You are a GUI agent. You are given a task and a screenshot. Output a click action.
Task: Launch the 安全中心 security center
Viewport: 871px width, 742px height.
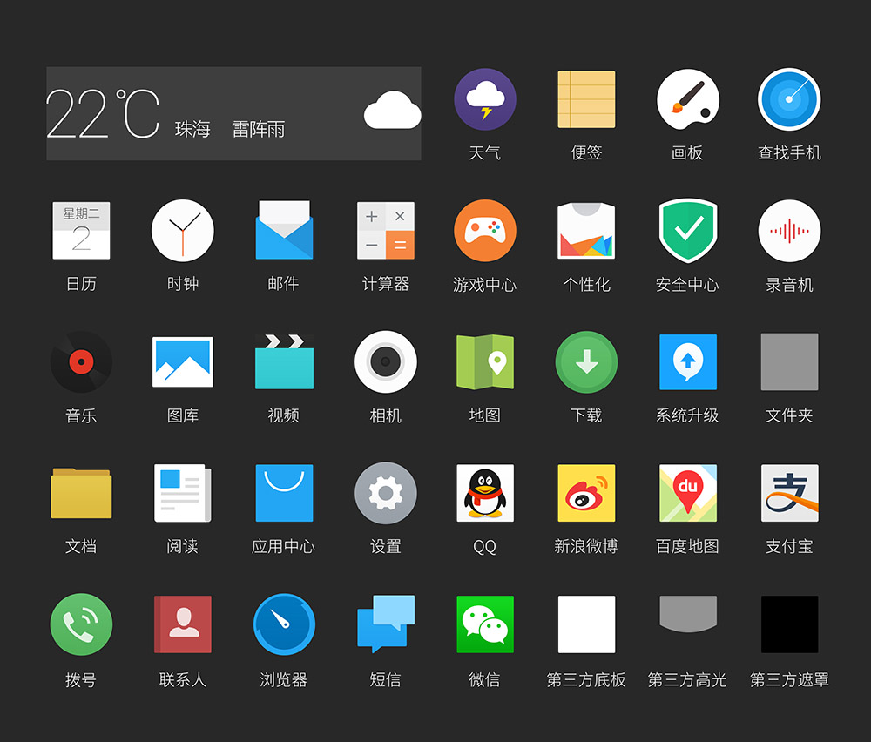click(x=687, y=231)
